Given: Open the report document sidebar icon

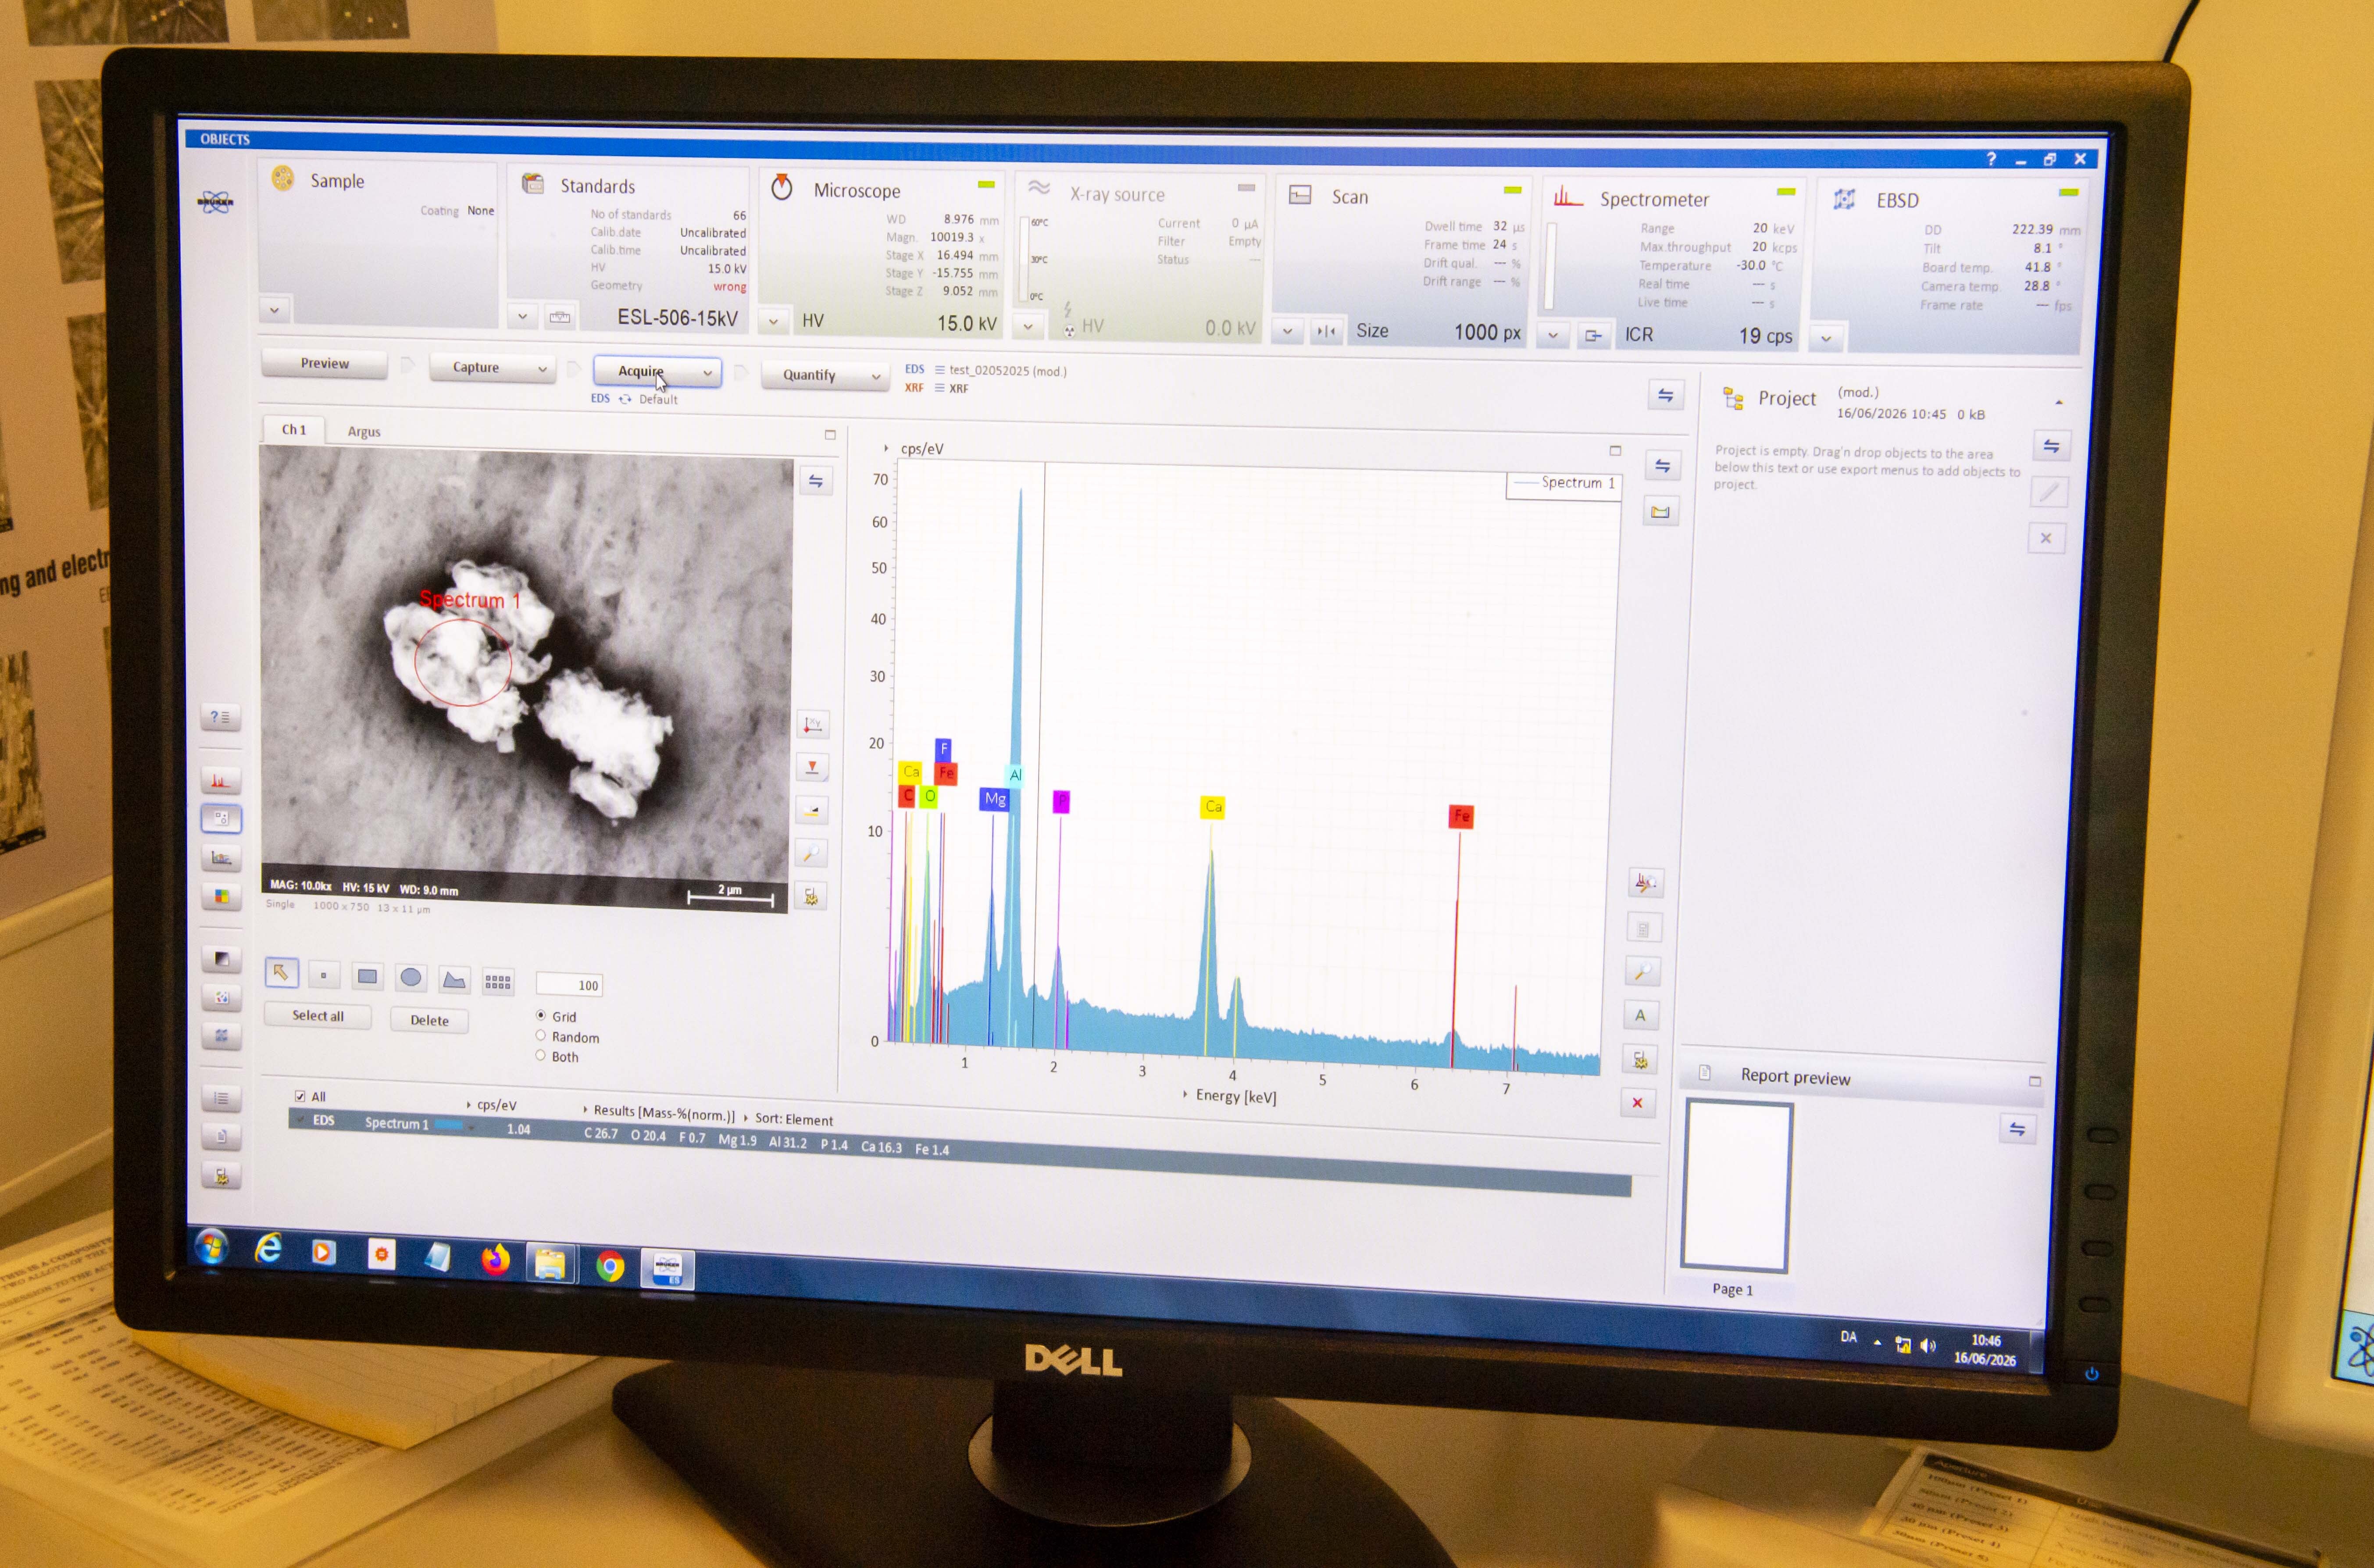Looking at the screenshot, I should pos(221,1136).
